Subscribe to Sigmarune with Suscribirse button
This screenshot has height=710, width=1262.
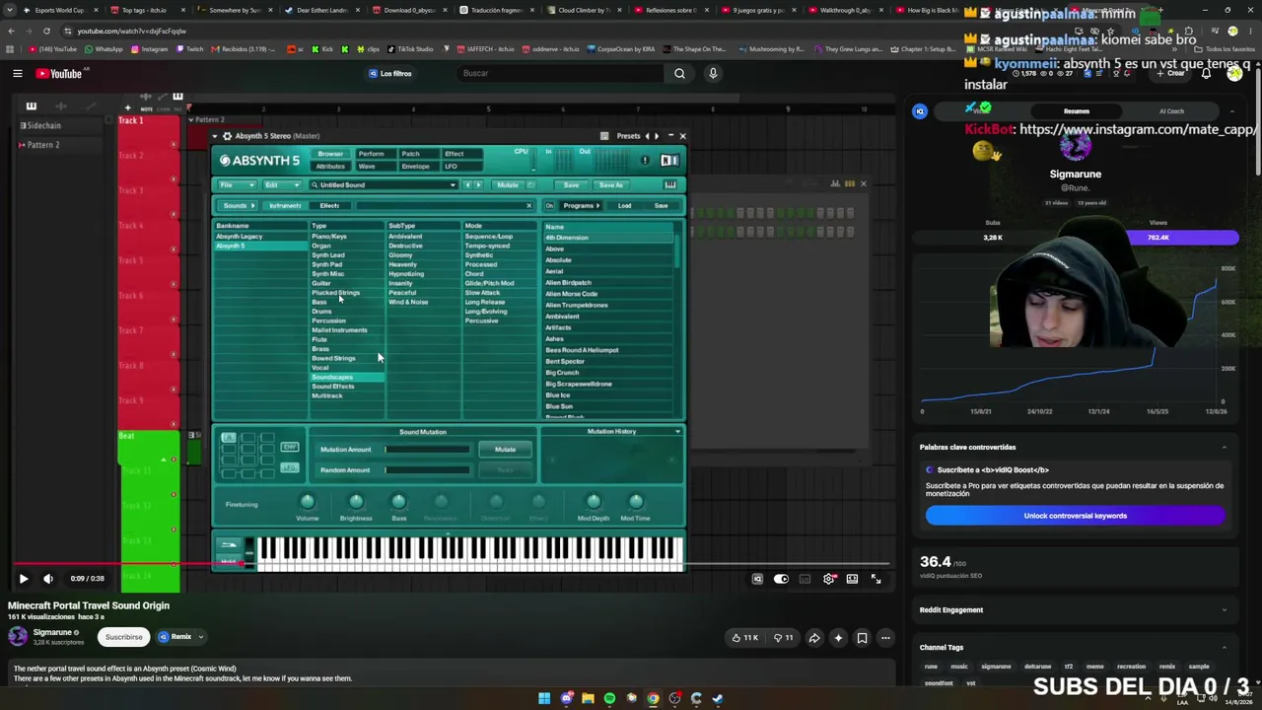(123, 637)
